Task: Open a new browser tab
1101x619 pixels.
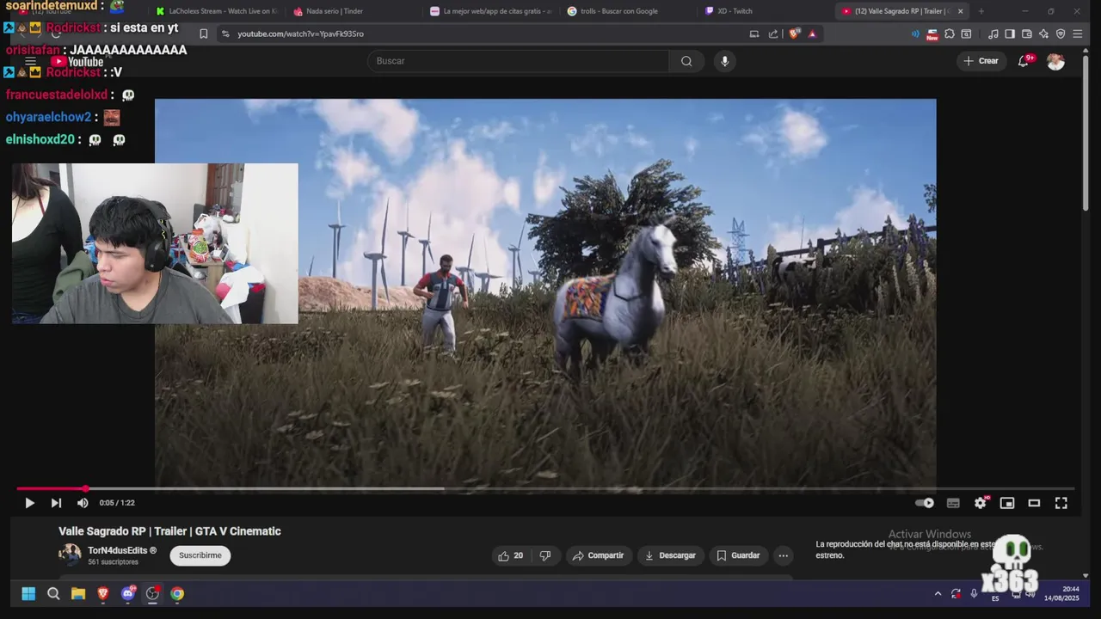Action: pos(981,11)
